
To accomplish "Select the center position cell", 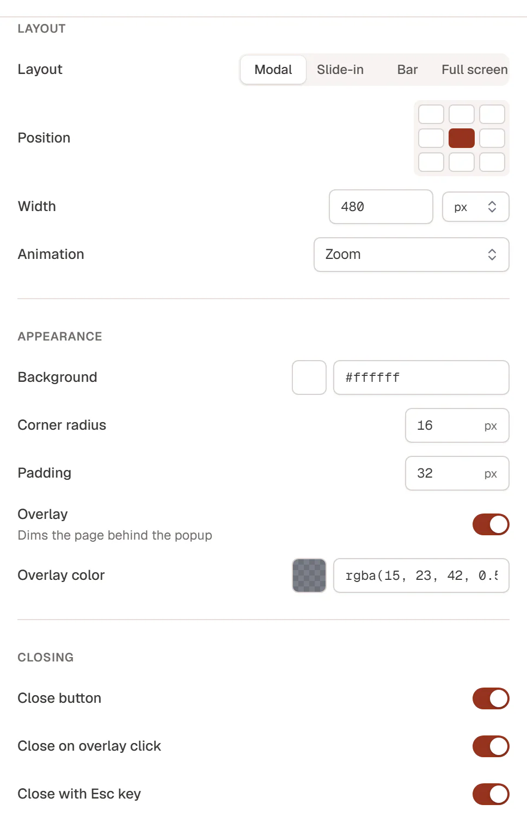I will [x=462, y=138].
